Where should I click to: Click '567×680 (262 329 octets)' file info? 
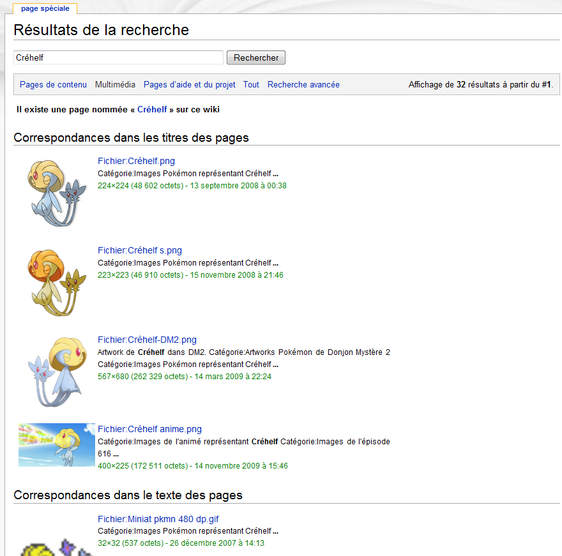142,377
